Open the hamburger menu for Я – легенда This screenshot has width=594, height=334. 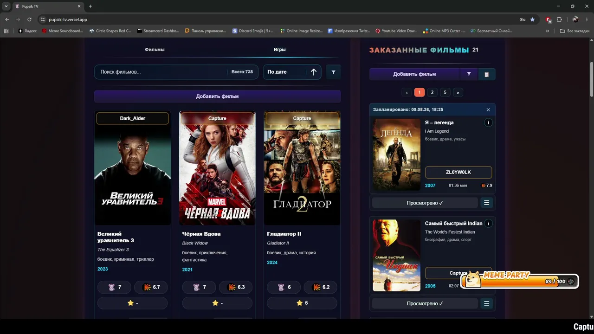click(486, 203)
